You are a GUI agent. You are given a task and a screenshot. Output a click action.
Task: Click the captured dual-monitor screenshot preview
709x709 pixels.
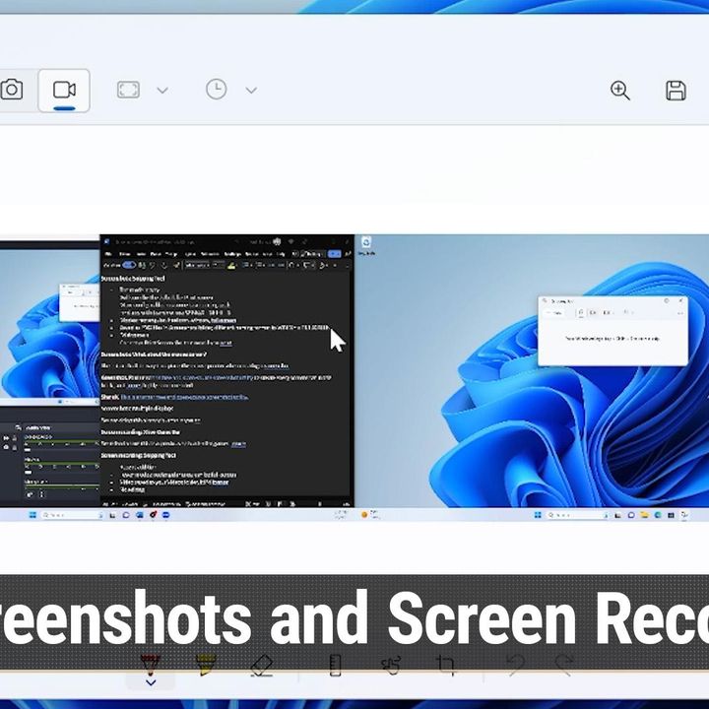[x=354, y=378]
